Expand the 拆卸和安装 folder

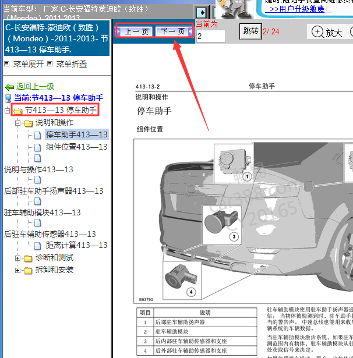[17, 270]
